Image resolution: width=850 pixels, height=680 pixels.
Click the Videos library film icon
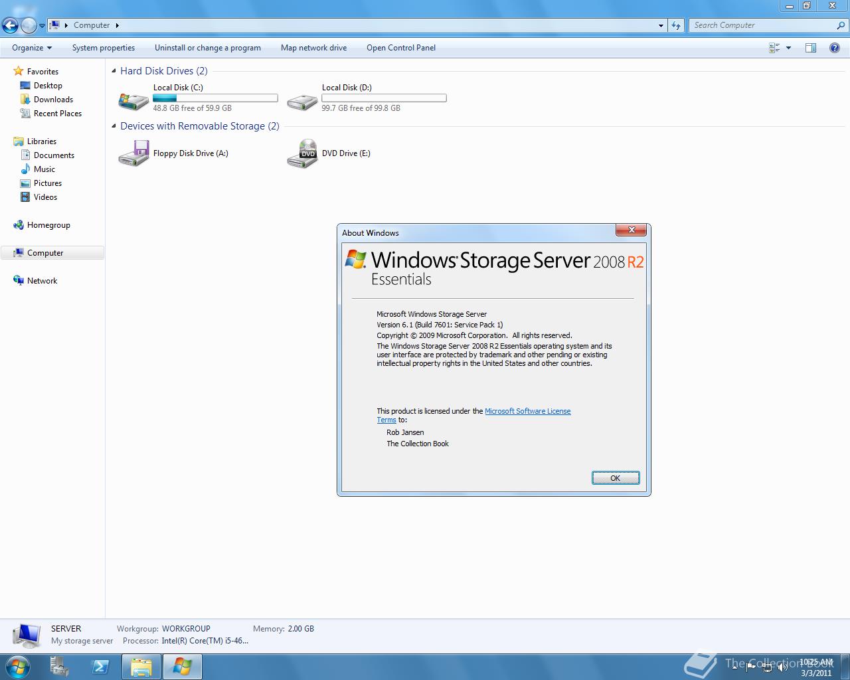pyautogui.click(x=25, y=197)
